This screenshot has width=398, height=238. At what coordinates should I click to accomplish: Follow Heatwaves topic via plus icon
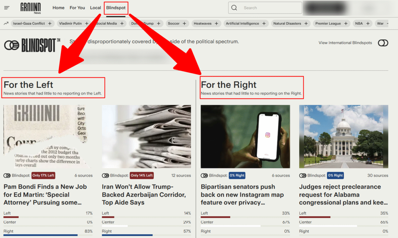point(216,24)
